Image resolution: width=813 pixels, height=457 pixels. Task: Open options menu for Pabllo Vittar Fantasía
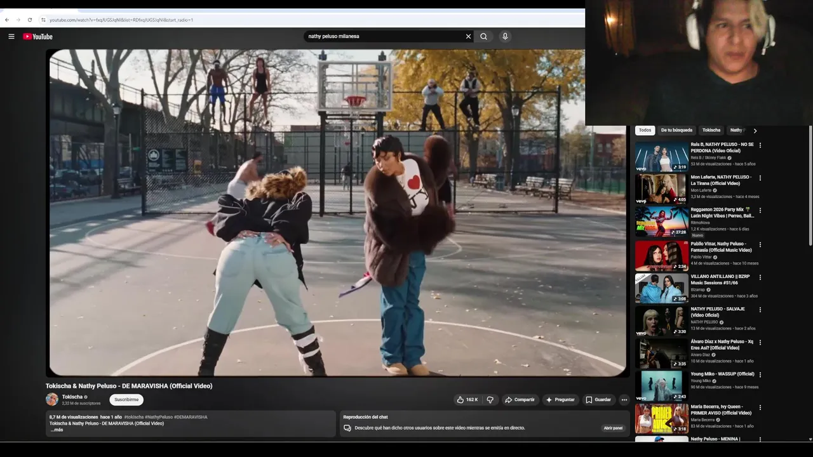click(x=760, y=244)
